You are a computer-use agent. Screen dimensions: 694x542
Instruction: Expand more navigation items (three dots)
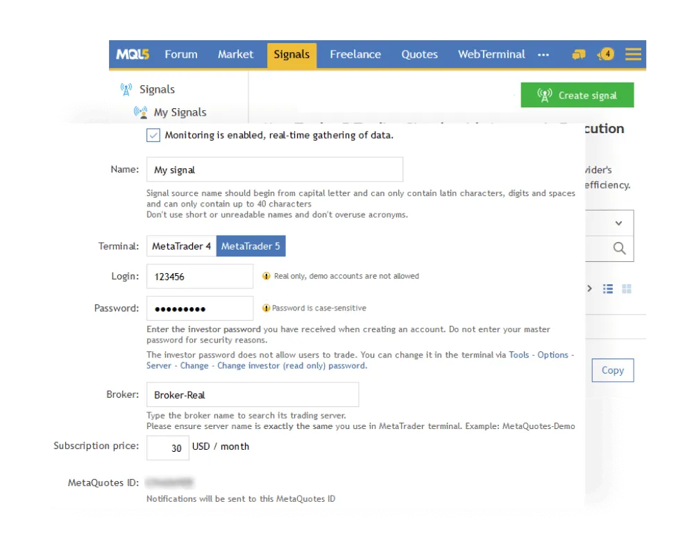(543, 55)
